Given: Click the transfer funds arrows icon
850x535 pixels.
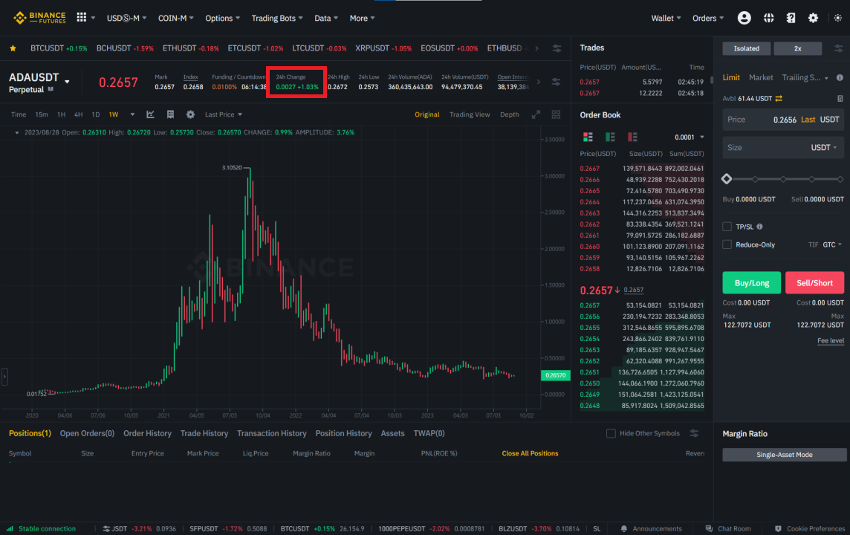Looking at the screenshot, I should (x=779, y=98).
